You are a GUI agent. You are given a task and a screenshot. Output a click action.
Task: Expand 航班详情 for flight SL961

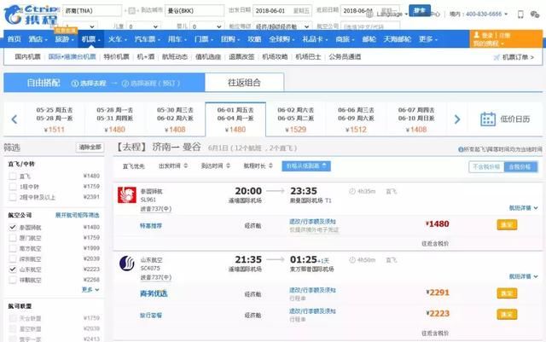[523, 208]
